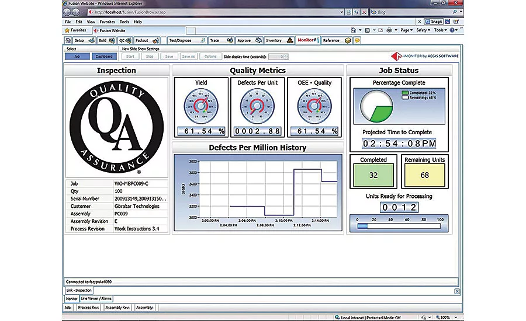
Task: Click the Snagit toolbar button
Action: (434, 22)
